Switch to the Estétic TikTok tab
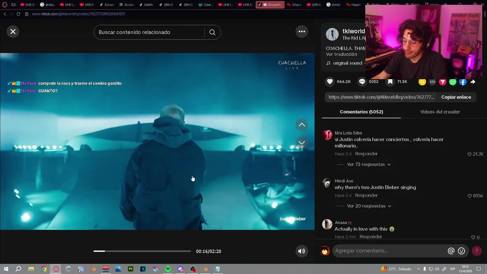The height and width of the screenshot is (274, 487). [x=147, y=5]
